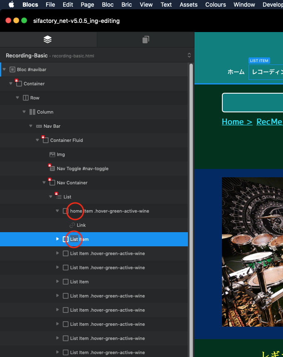Collapse the Bloc #navibar tree node

click(5, 69)
